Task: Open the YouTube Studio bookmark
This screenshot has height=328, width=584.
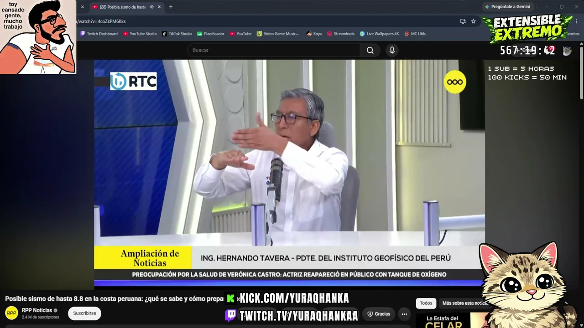Action: click(x=140, y=34)
